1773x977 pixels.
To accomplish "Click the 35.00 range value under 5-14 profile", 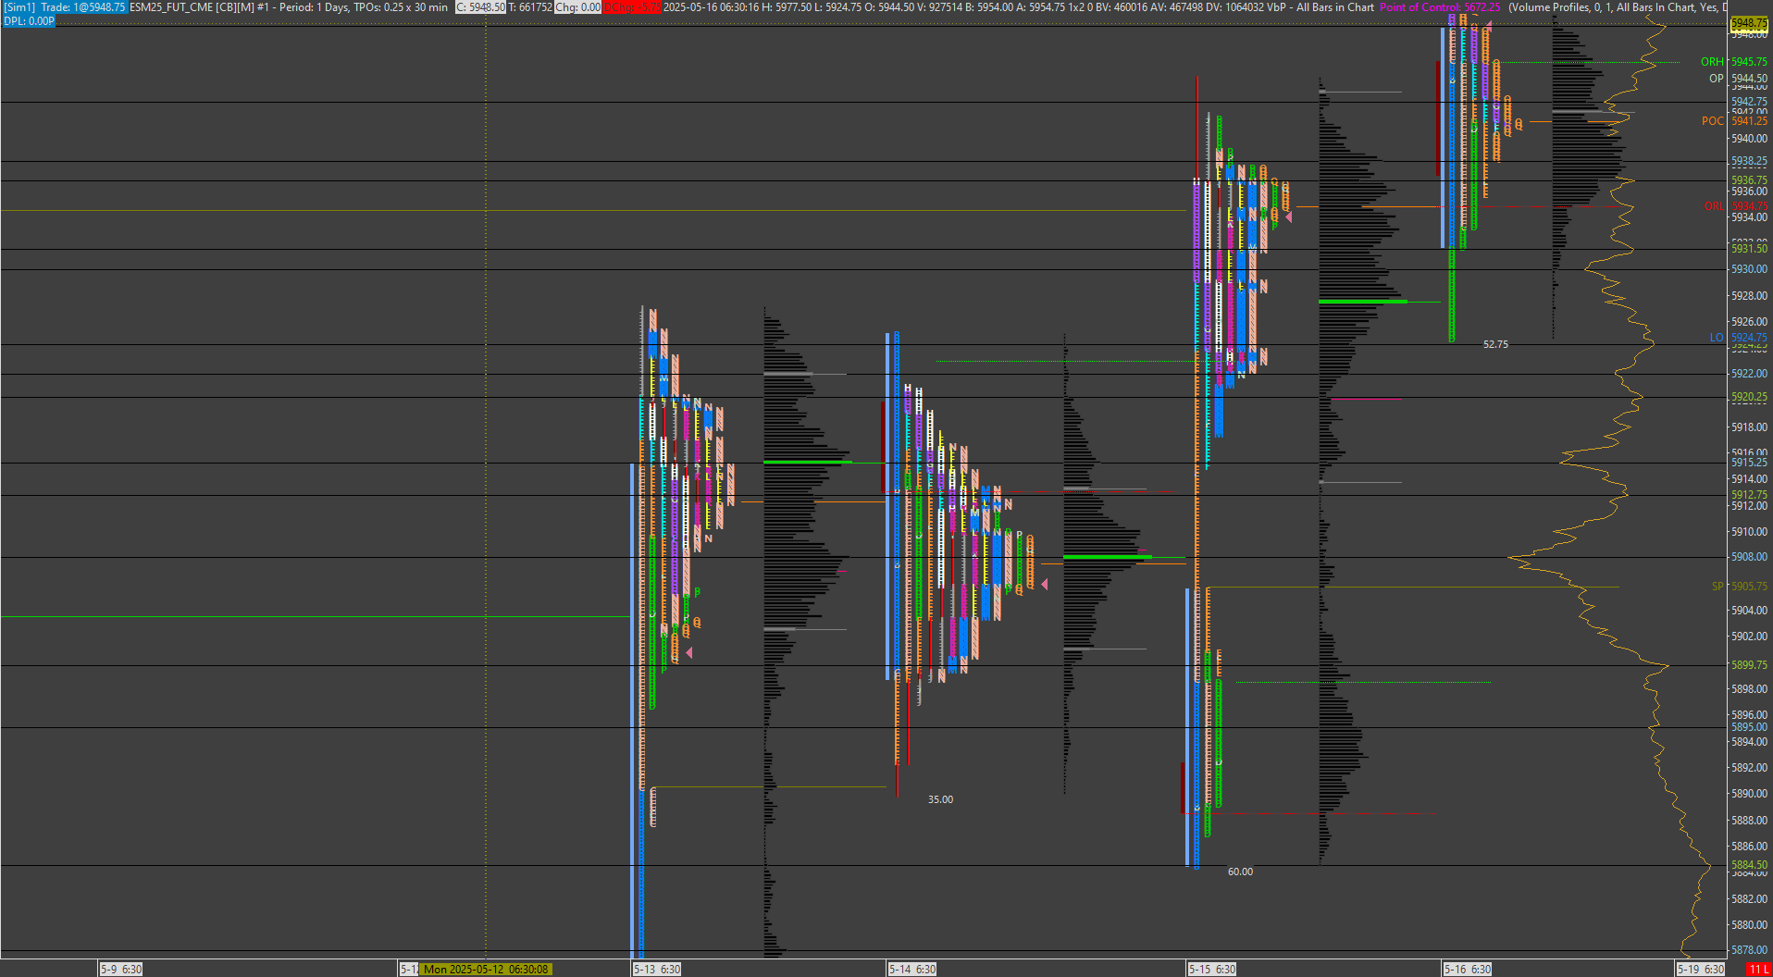I will (940, 799).
